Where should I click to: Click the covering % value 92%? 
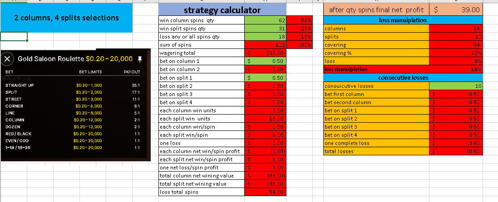(456, 53)
